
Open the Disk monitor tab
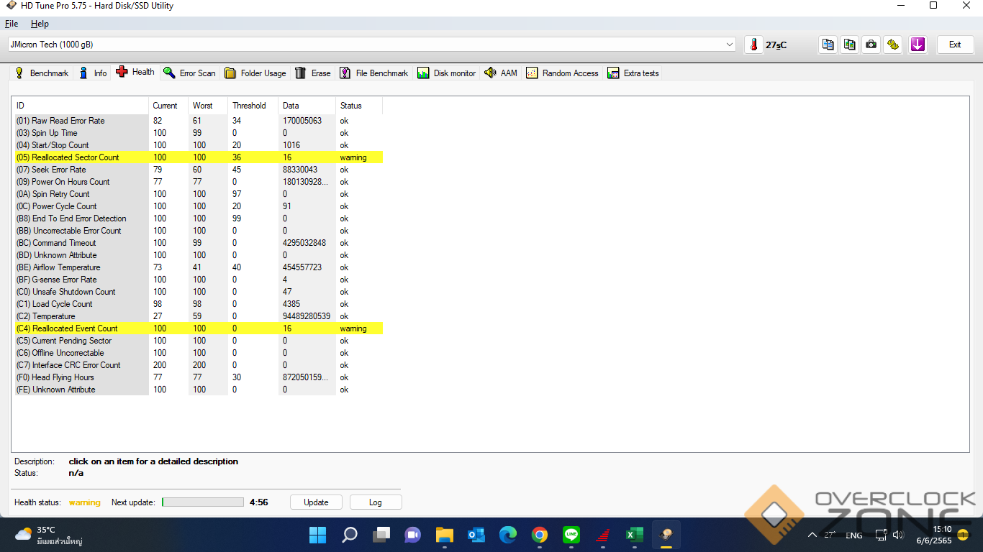(446, 73)
